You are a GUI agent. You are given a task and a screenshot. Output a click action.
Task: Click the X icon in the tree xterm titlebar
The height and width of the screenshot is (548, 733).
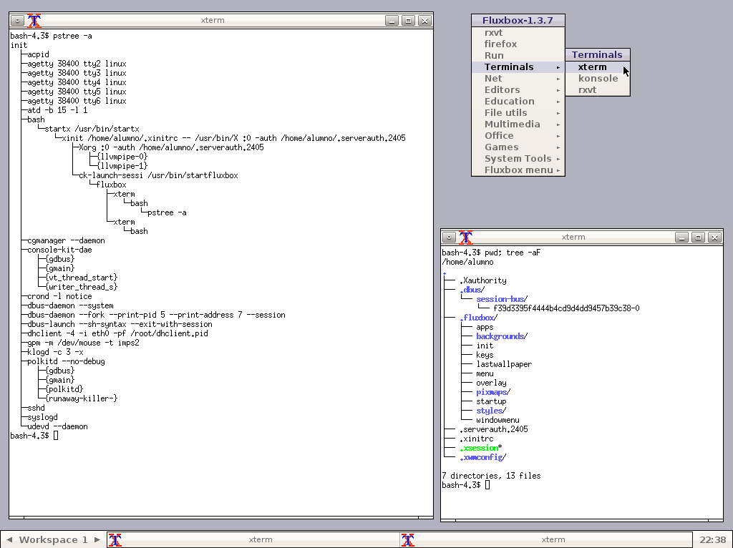click(x=466, y=237)
